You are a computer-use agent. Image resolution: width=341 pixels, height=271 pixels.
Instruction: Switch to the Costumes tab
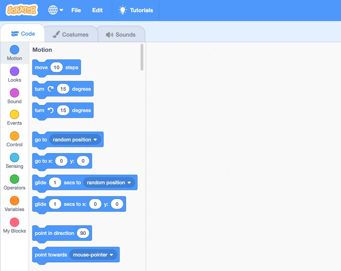click(70, 33)
